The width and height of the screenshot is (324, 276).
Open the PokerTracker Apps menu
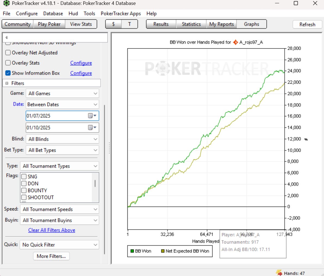tap(121, 13)
